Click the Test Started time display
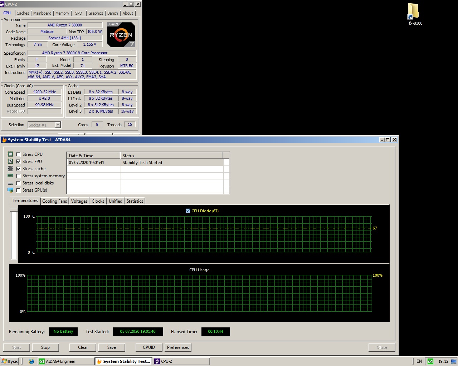This screenshot has width=458, height=366. coord(138,332)
